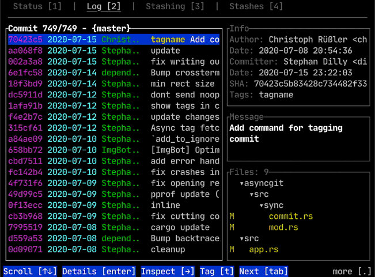Click the 'Commit 749/749 - {master}' panel title
The image size is (375, 277).
[69, 28]
